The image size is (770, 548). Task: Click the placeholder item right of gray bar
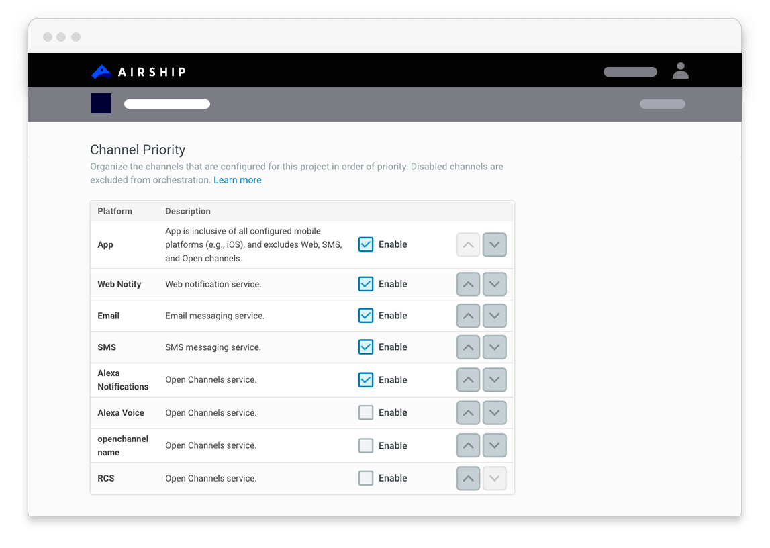click(x=662, y=104)
